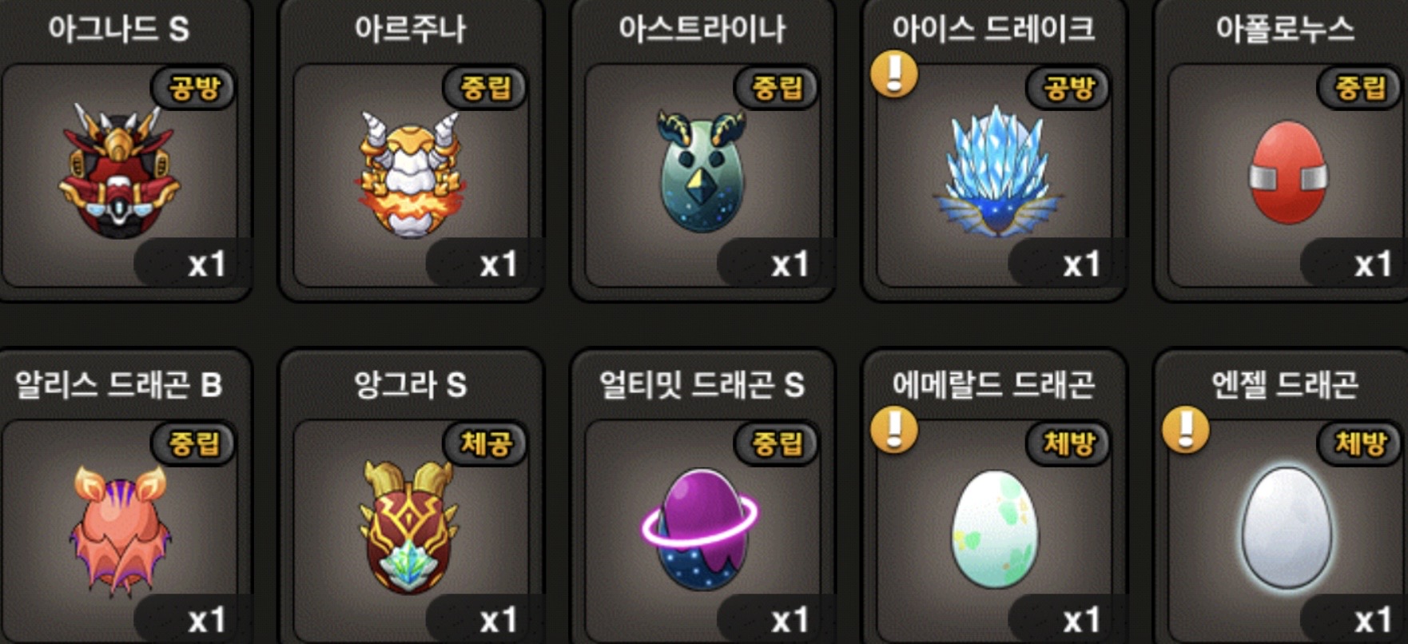Screen dimensions: 1408x644
Task: Select the 아르주나 horned egg
Action: (411, 174)
